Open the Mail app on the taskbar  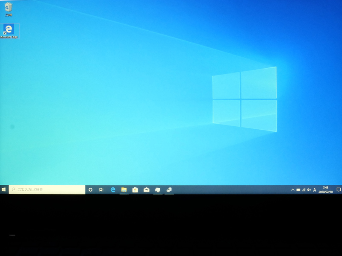click(x=146, y=190)
